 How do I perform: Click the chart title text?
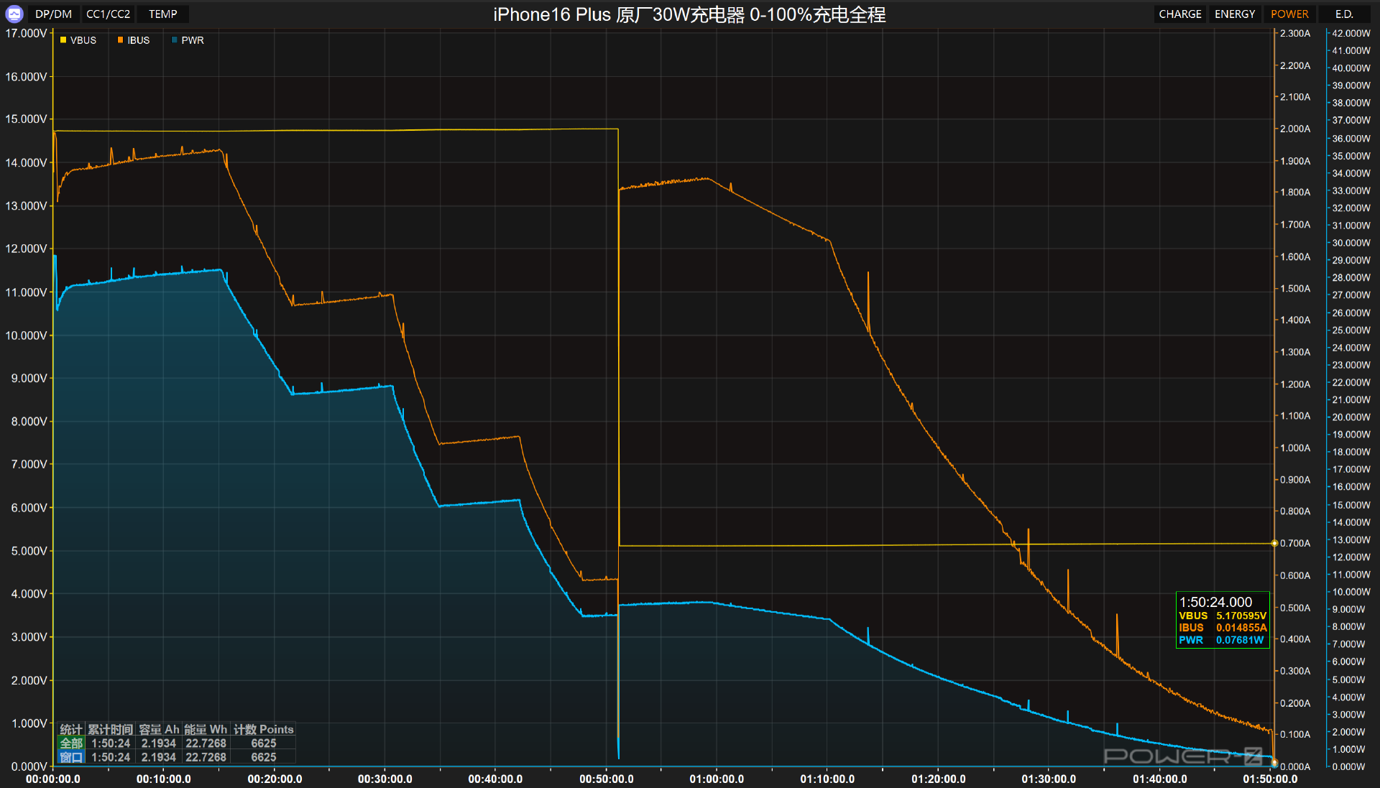click(x=689, y=14)
